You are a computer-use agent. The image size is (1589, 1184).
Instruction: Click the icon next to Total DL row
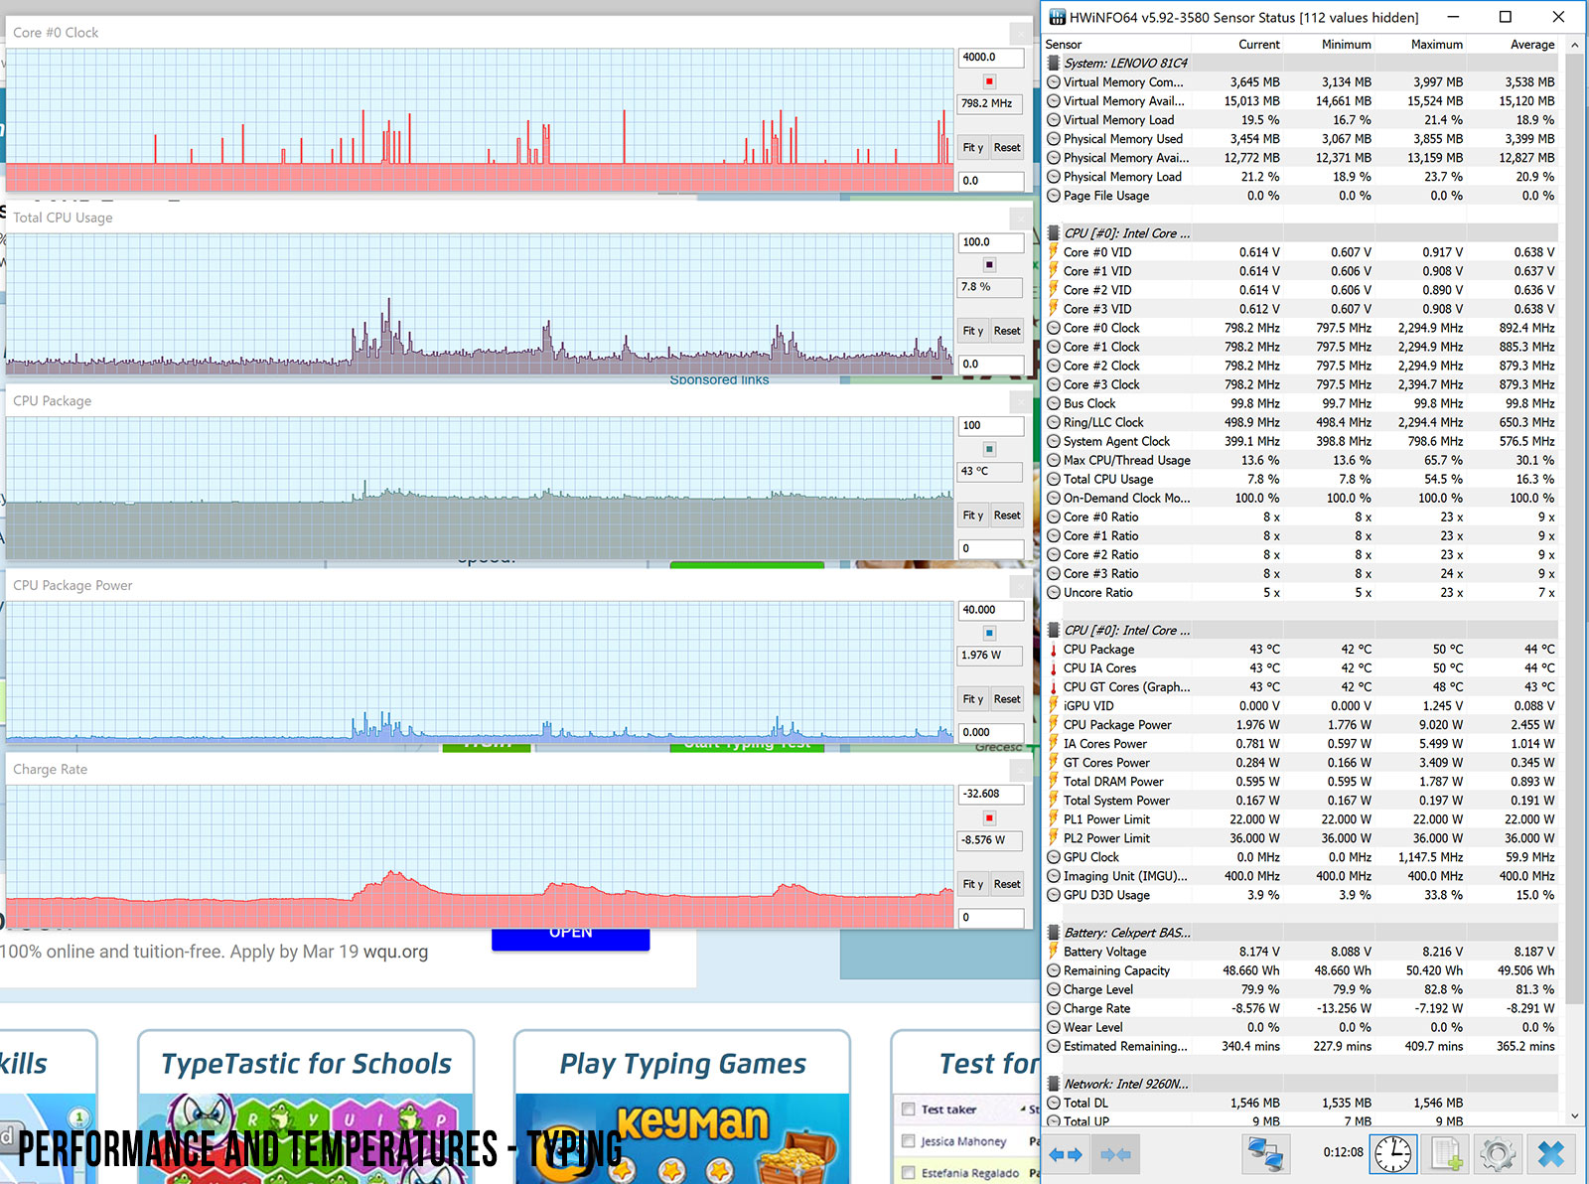click(x=1054, y=1103)
